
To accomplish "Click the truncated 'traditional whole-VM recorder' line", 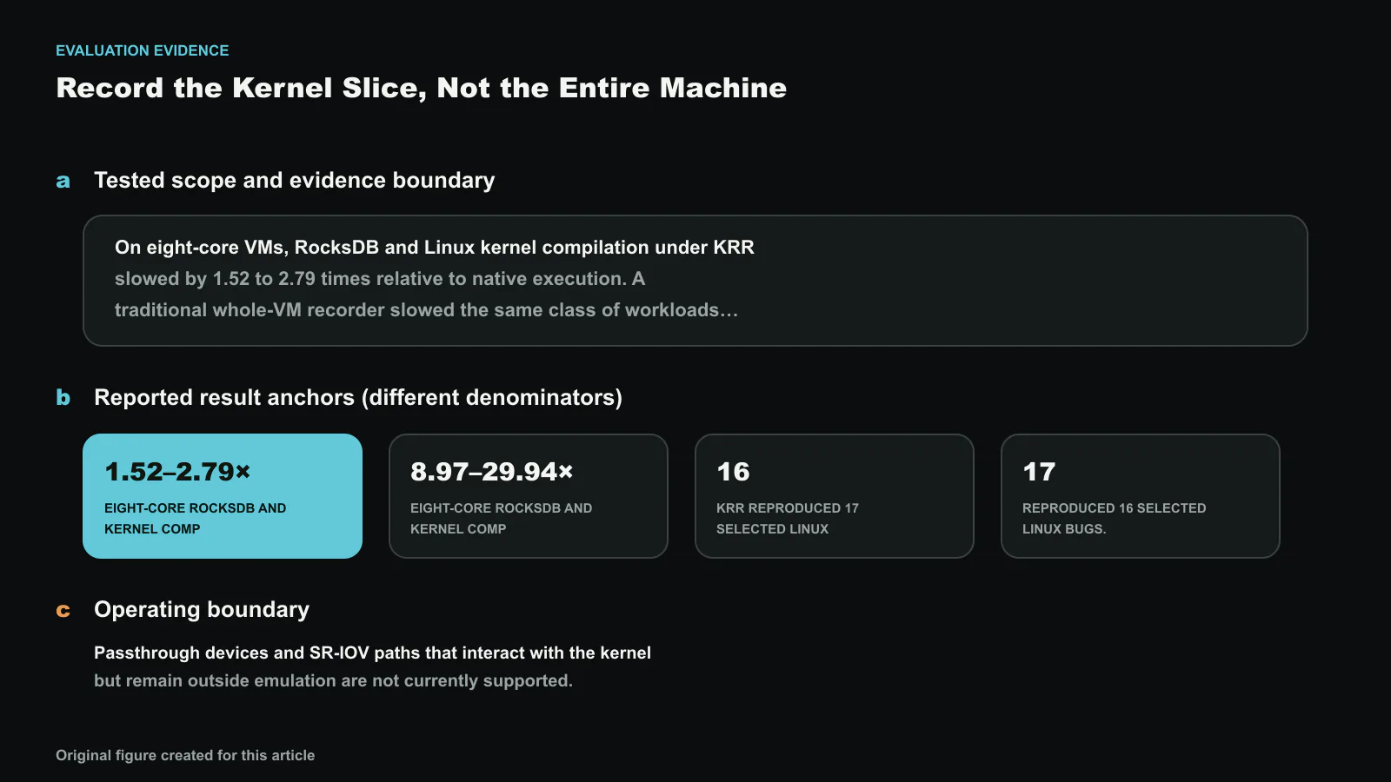I will (x=426, y=310).
